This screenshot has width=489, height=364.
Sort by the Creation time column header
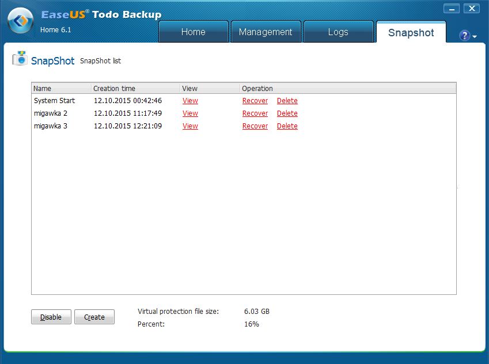[x=136, y=88]
